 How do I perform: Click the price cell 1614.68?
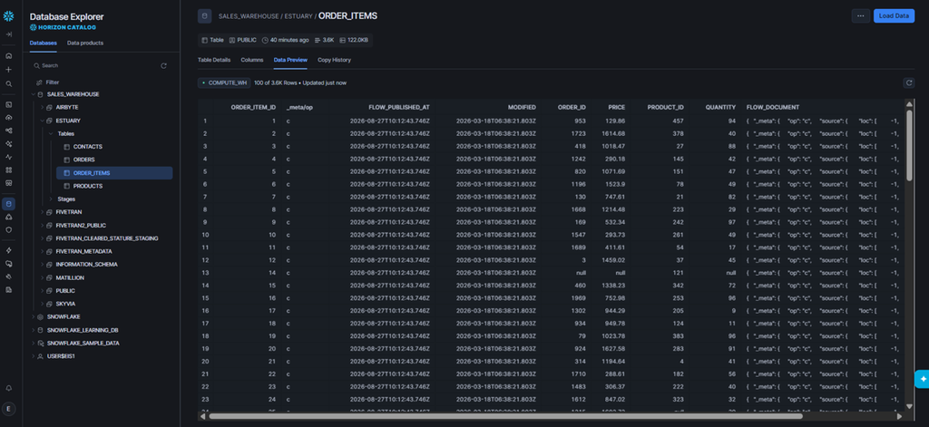(613, 133)
